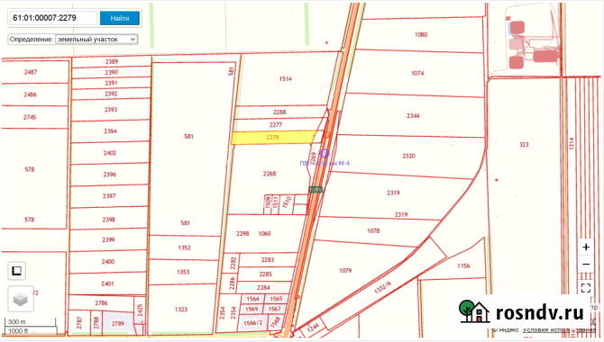Viewport: 604px width, 342px height.
Task: Click the zoom in plus button
Action: (x=586, y=247)
